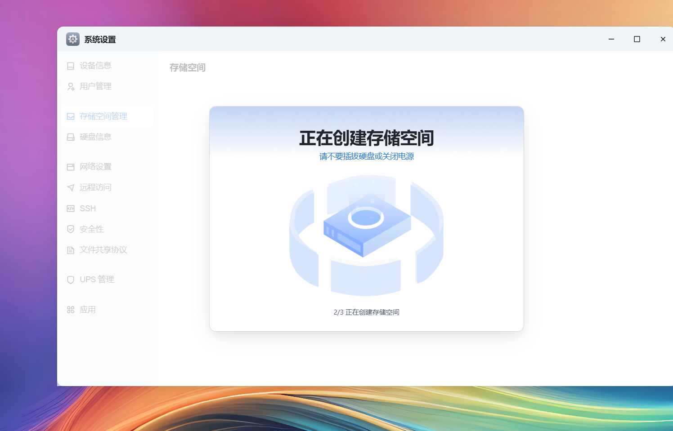Click the 硬盘信息 hard disk icon

click(71, 137)
